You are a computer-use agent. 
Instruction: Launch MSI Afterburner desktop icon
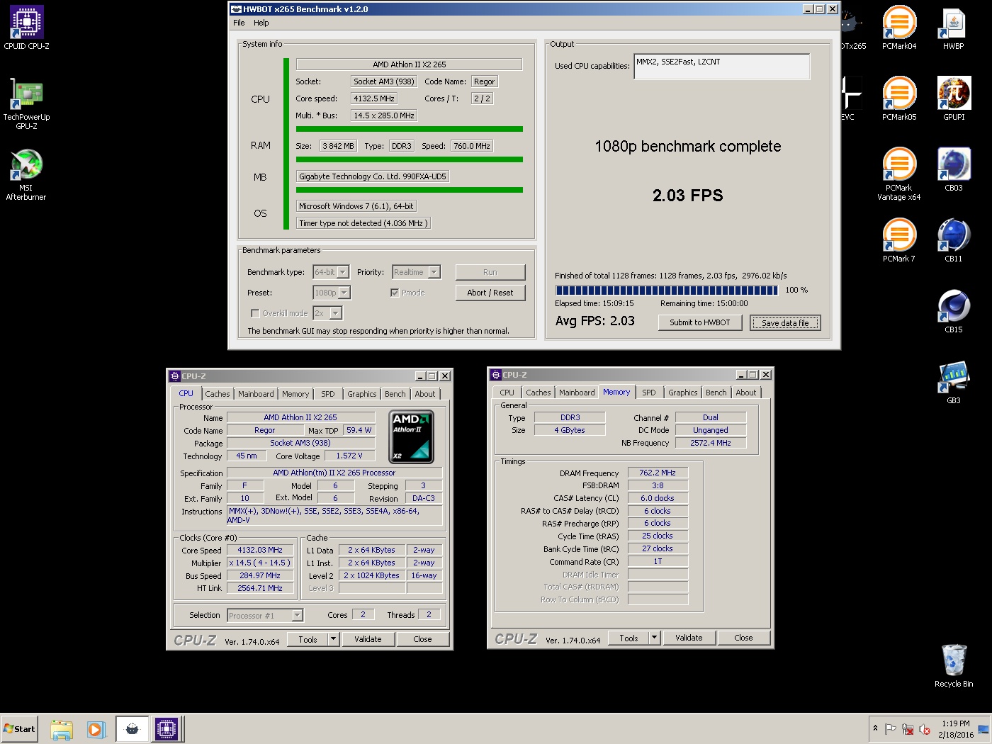pos(26,174)
